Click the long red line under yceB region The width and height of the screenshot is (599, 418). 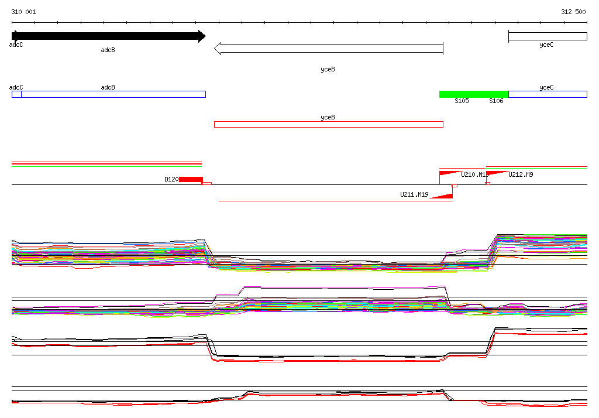click(x=335, y=201)
